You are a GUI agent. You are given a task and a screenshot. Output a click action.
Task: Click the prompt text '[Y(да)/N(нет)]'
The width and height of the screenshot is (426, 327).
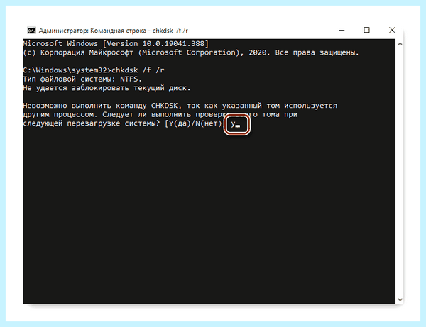click(195, 123)
